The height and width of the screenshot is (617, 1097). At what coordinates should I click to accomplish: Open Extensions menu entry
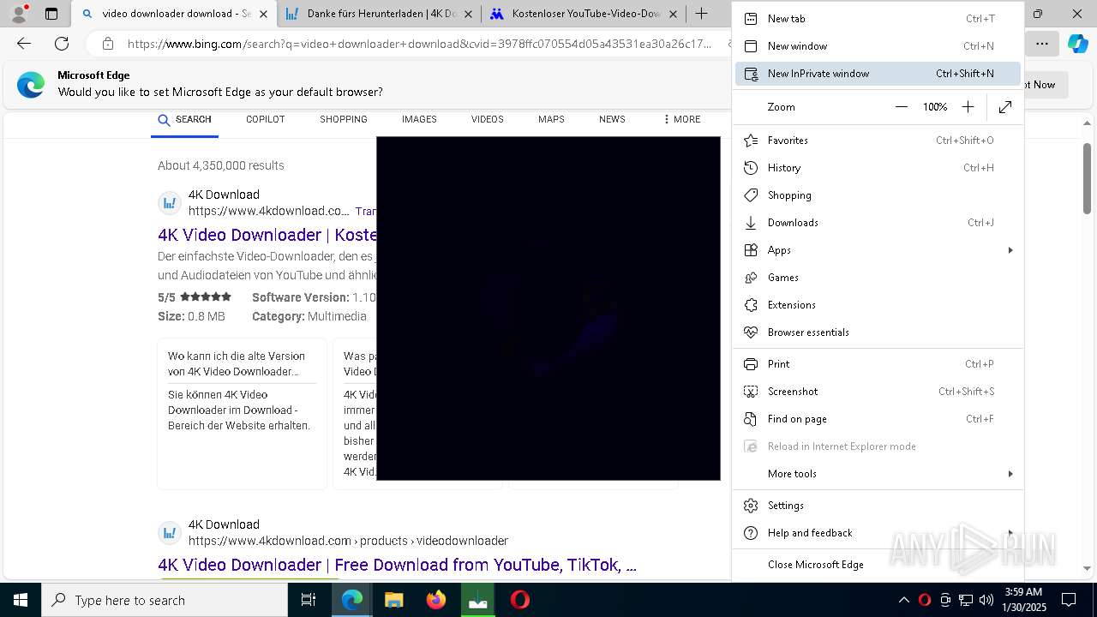pos(878,305)
